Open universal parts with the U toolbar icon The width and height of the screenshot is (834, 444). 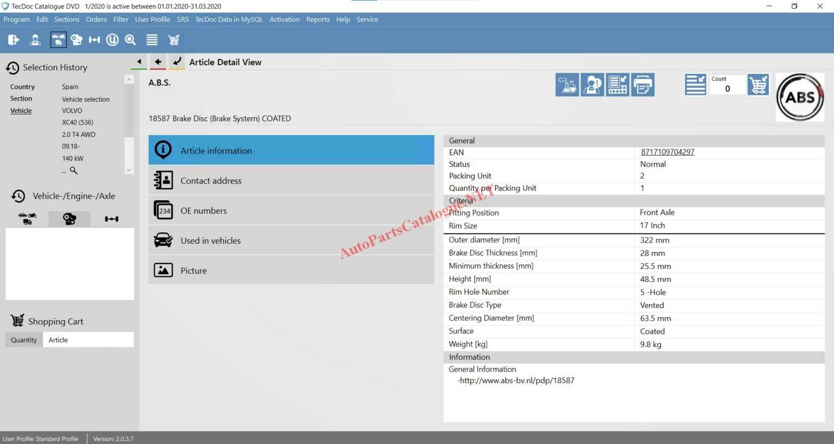(x=112, y=39)
